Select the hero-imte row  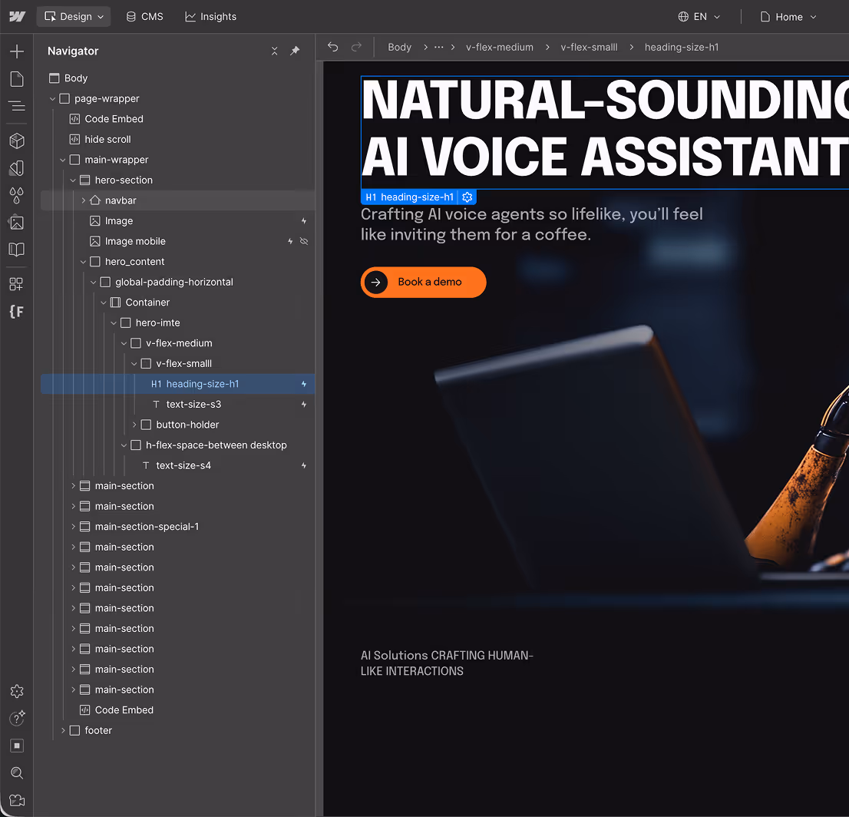pyautogui.click(x=177, y=323)
